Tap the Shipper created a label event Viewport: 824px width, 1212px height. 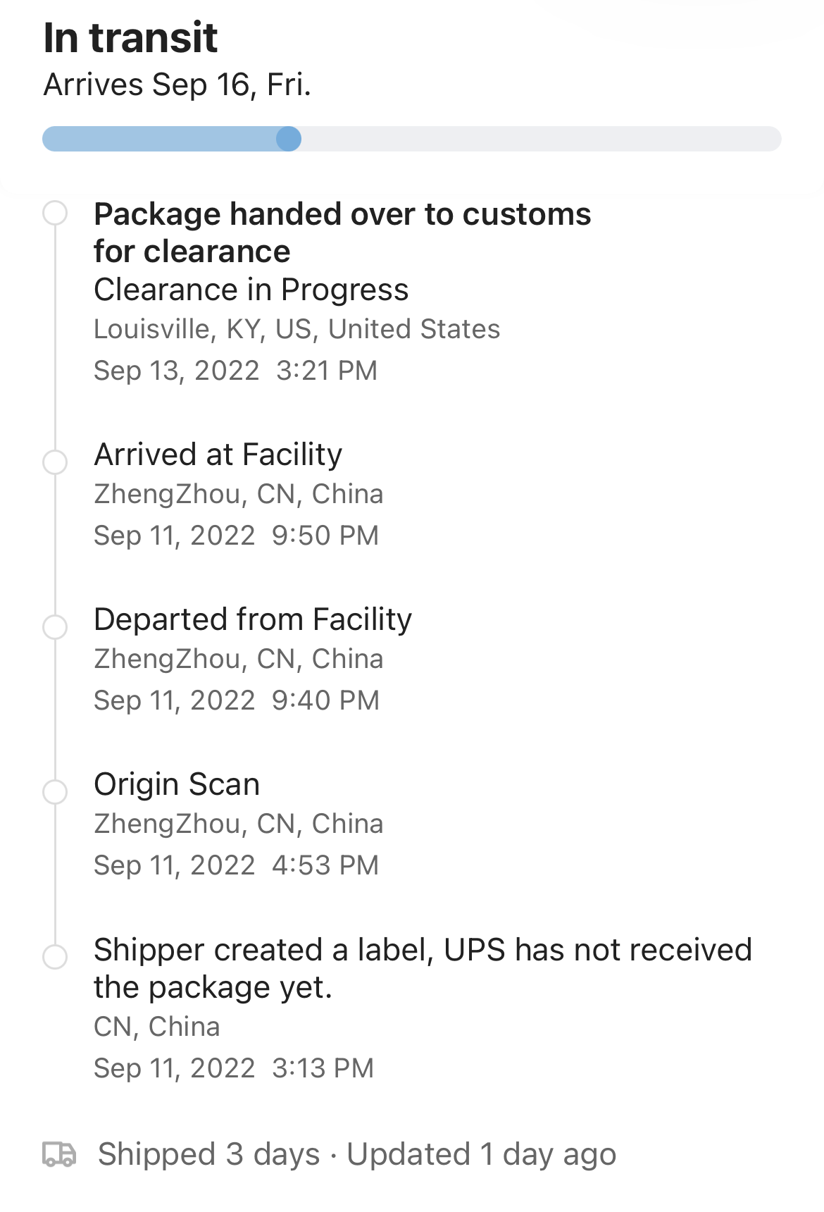tap(423, 968)
